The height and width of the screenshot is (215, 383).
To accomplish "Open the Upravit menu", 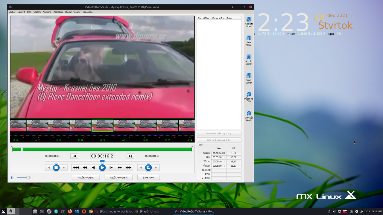I will [21, 12].
